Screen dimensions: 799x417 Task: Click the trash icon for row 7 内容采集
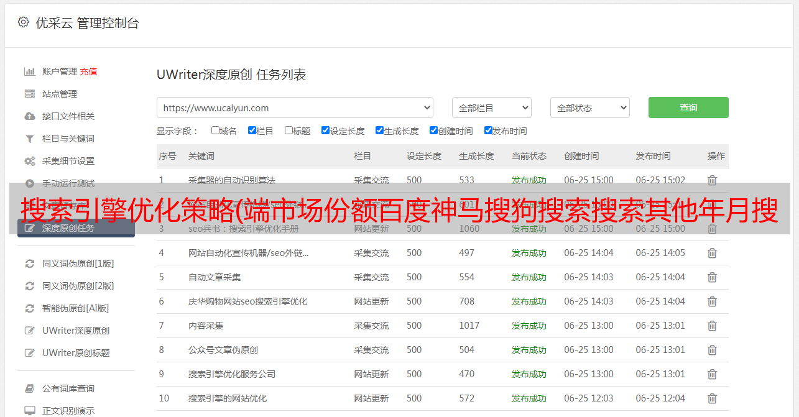(x=712, y=326)
